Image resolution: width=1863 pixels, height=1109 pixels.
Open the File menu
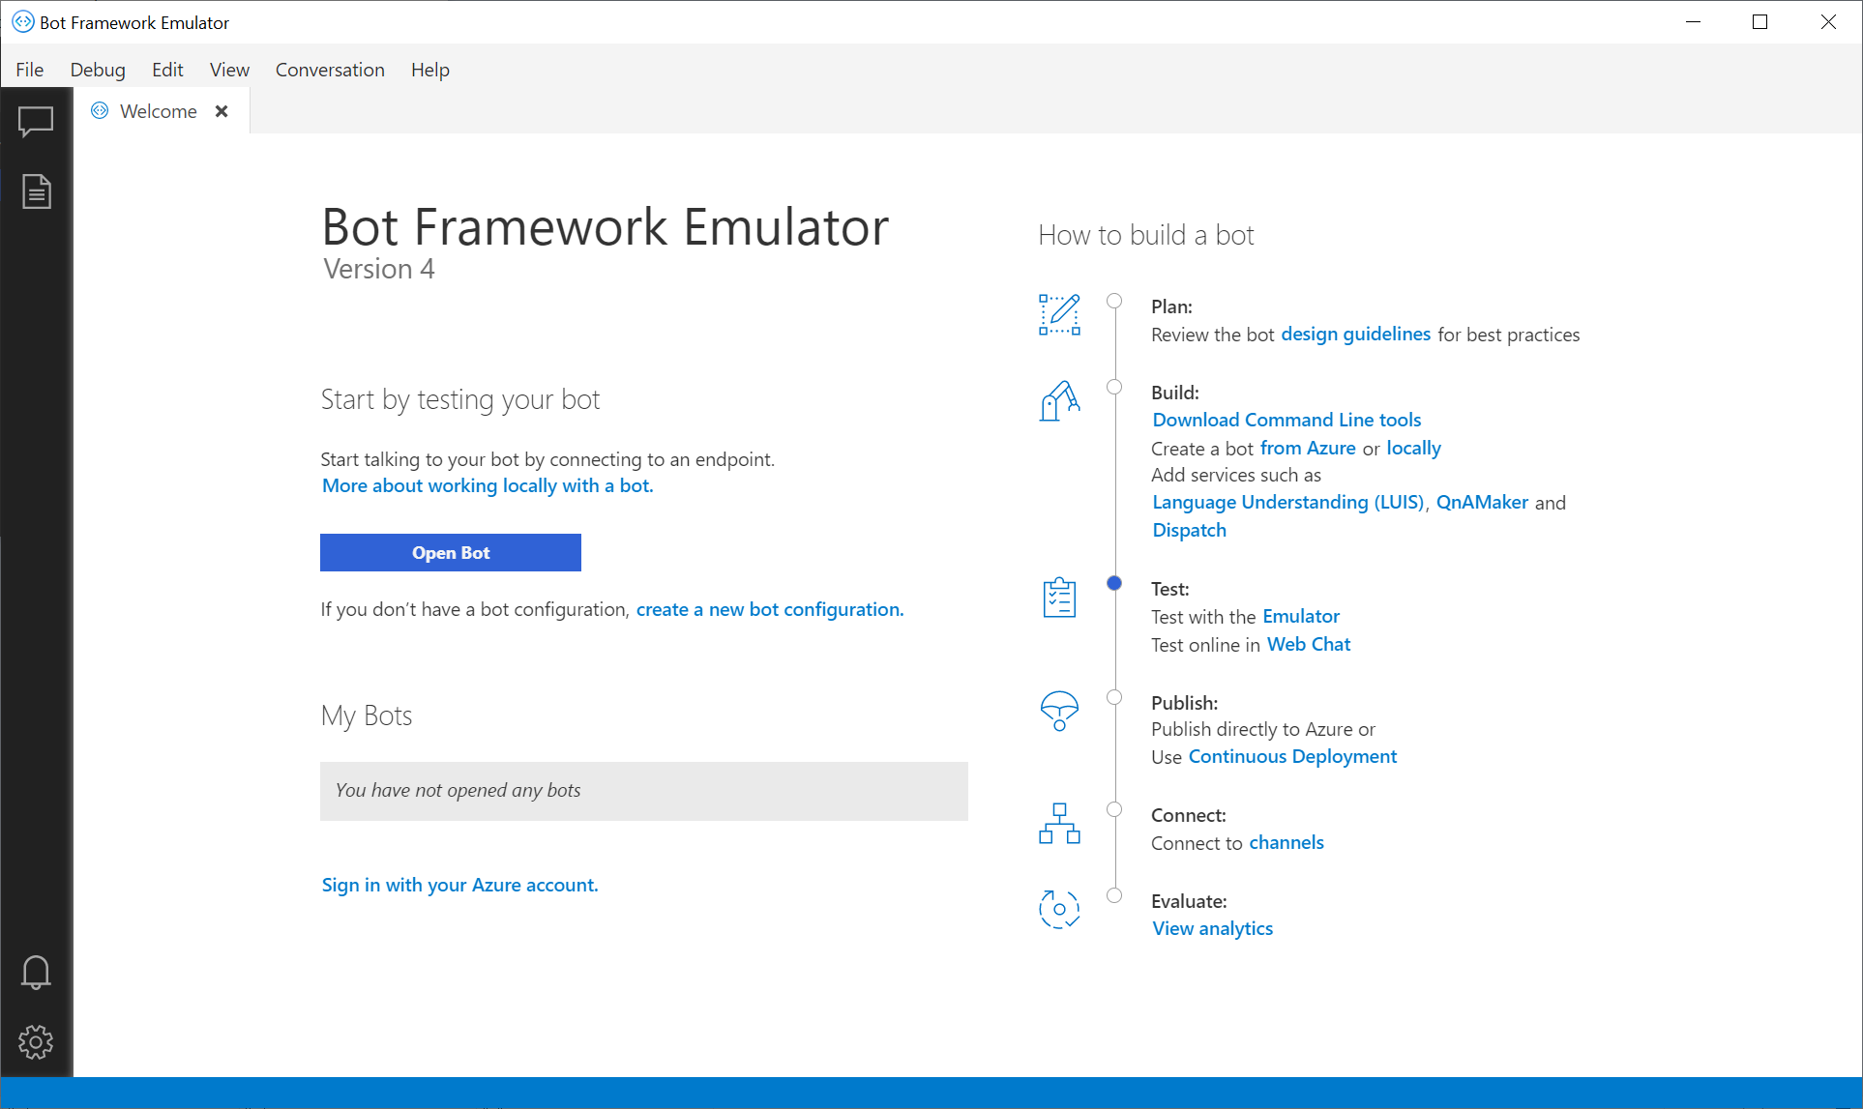click(29, 69)
